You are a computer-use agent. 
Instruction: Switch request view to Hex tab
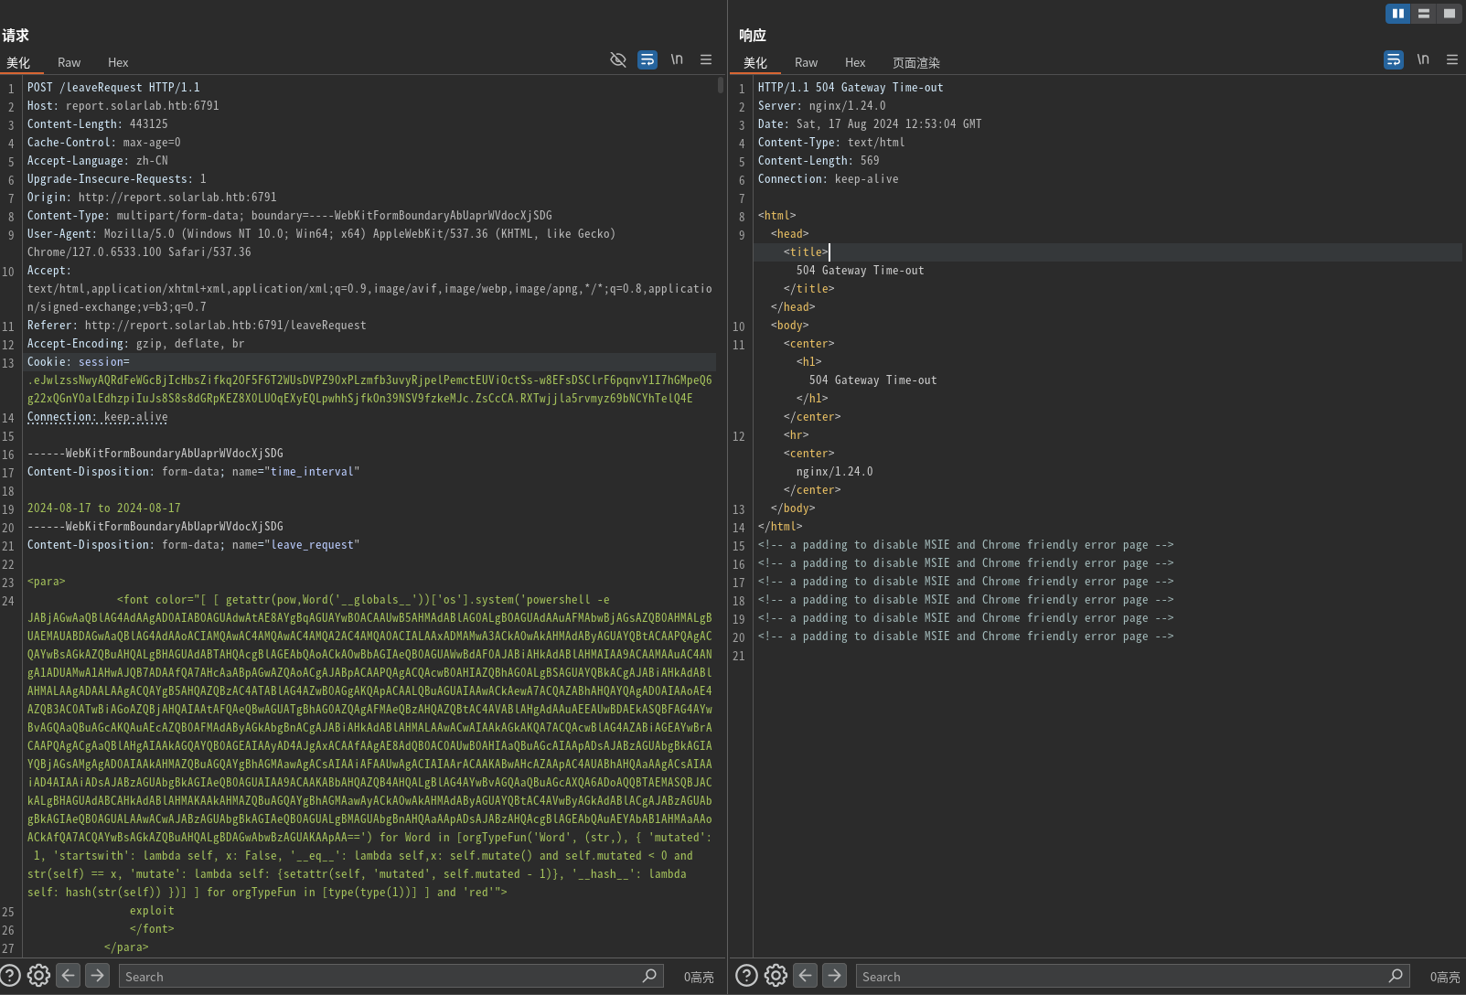tap(118, 62)
